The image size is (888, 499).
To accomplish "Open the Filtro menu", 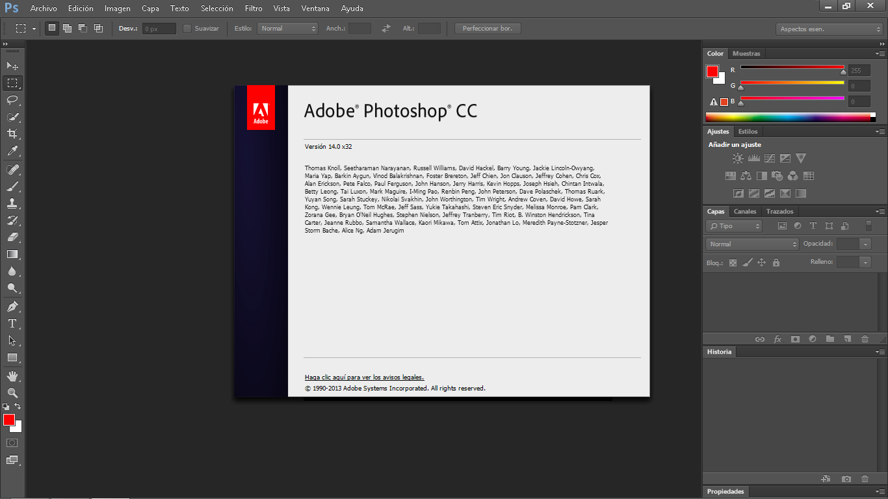I will (254, 8).
